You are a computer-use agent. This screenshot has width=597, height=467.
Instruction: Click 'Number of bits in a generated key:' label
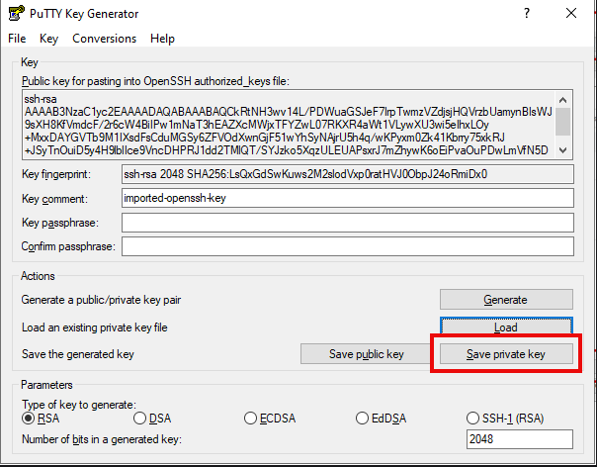pyautogui.click(x=102, y=439)
